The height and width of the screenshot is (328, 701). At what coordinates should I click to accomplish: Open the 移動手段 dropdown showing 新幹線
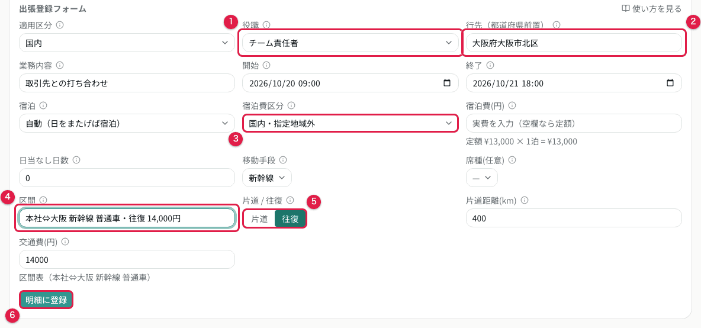267,178
